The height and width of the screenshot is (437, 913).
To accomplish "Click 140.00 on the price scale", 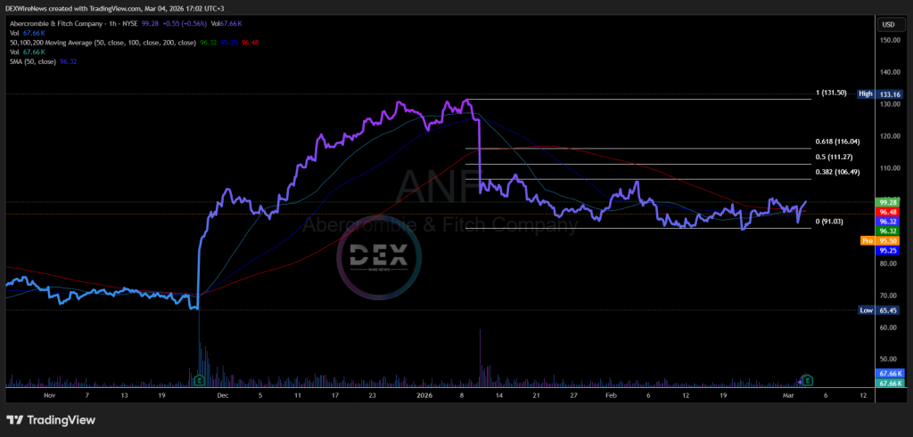I will click(x=891, y=72).
